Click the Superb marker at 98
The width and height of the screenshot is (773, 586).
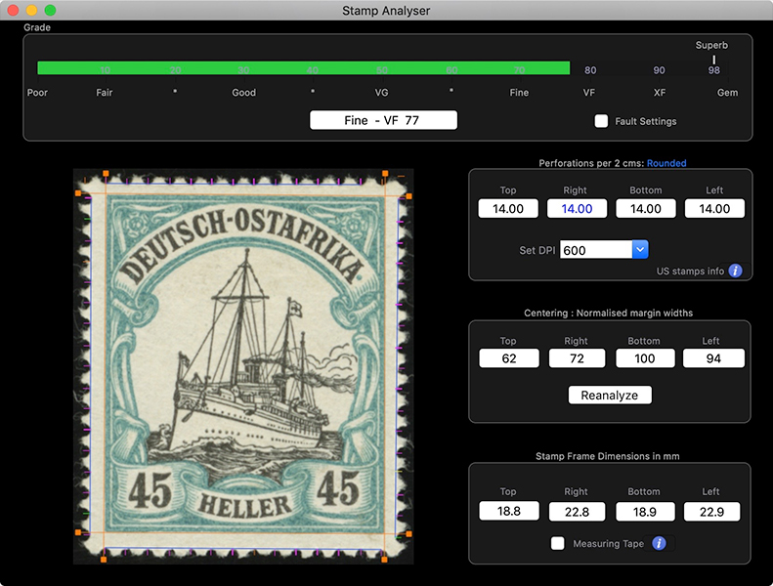click(713, 60)
